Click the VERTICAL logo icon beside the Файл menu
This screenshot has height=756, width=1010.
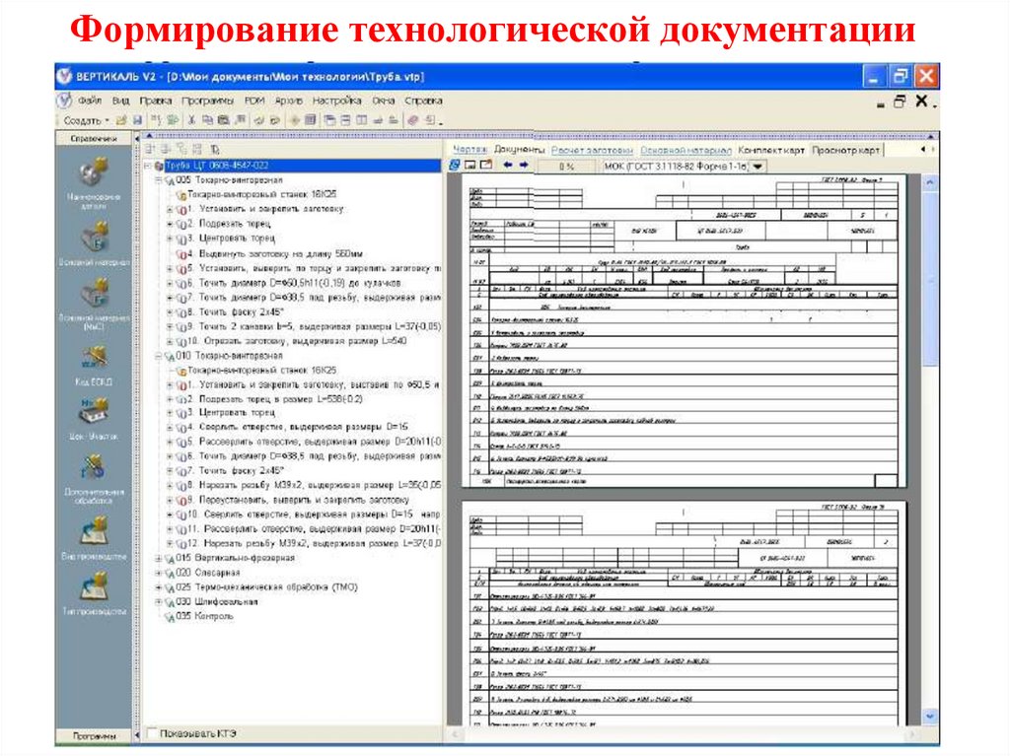click(64, 101)
